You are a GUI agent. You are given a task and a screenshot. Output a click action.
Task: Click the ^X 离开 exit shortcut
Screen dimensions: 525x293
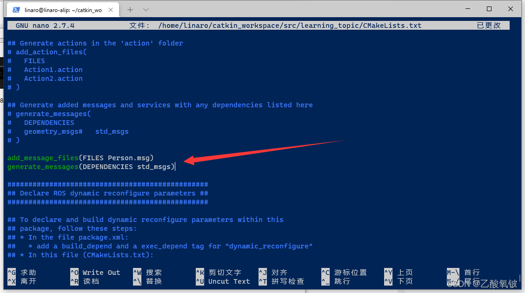pyautogui.click(x=22, y=281)
